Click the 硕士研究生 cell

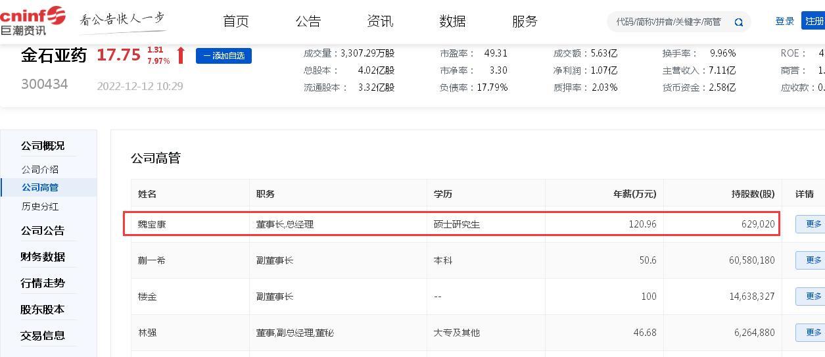(x=457, y=224)
